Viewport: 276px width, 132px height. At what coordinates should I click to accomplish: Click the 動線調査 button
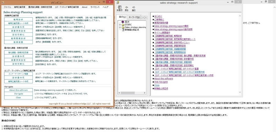coord(19,42)
